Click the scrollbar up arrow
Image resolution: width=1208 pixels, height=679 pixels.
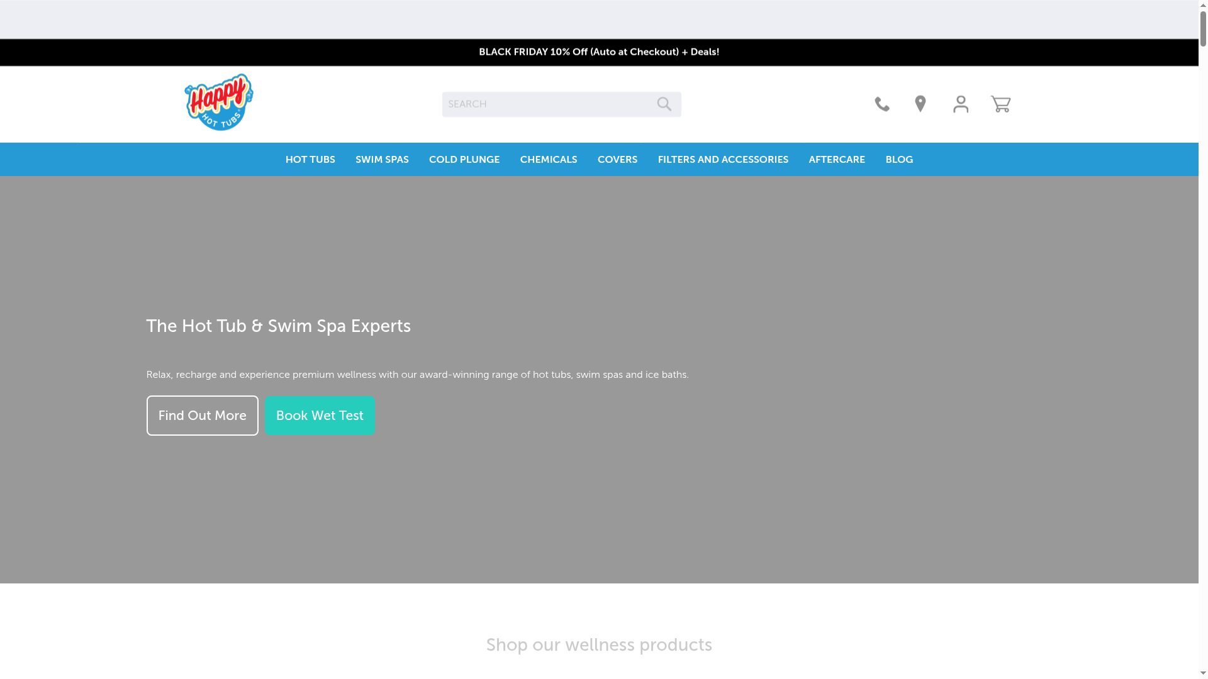1203,4
